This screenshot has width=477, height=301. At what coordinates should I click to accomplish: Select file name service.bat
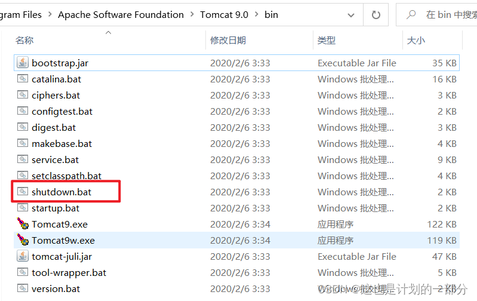tap(55, 160)
